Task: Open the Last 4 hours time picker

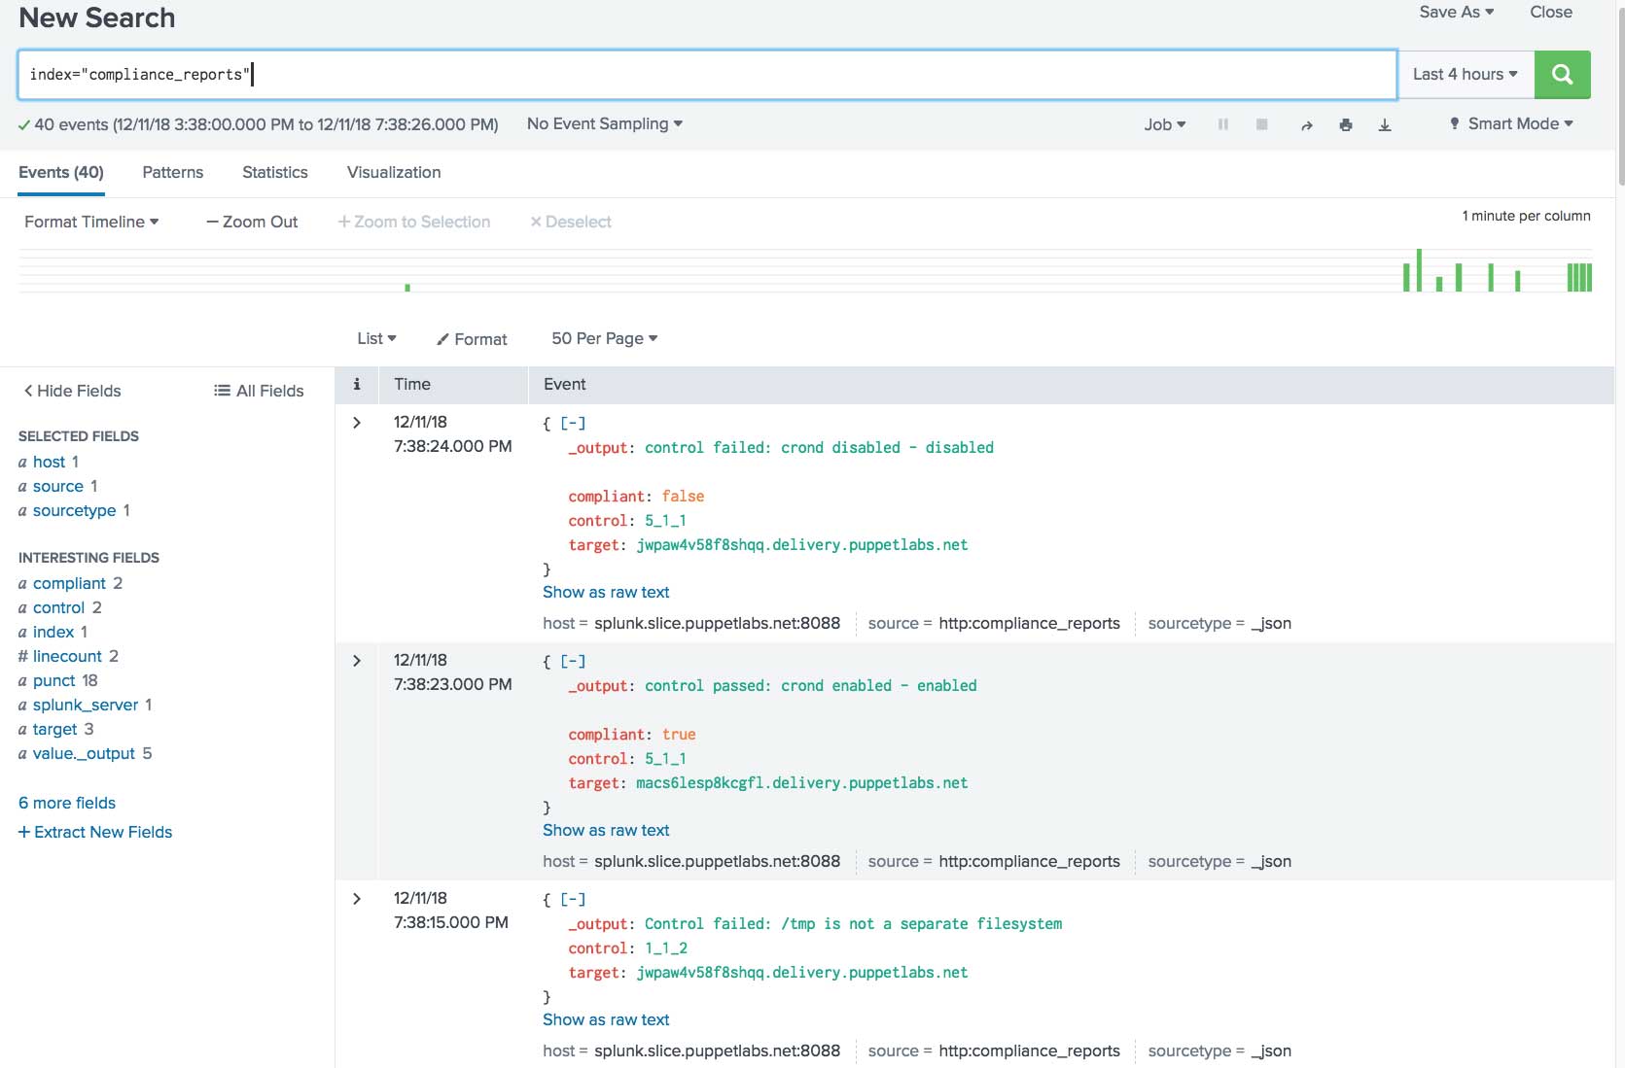Action: (1465, 75)
